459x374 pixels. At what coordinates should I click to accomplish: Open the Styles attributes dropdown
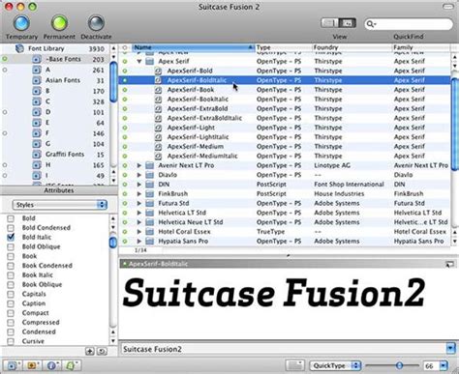60,205
